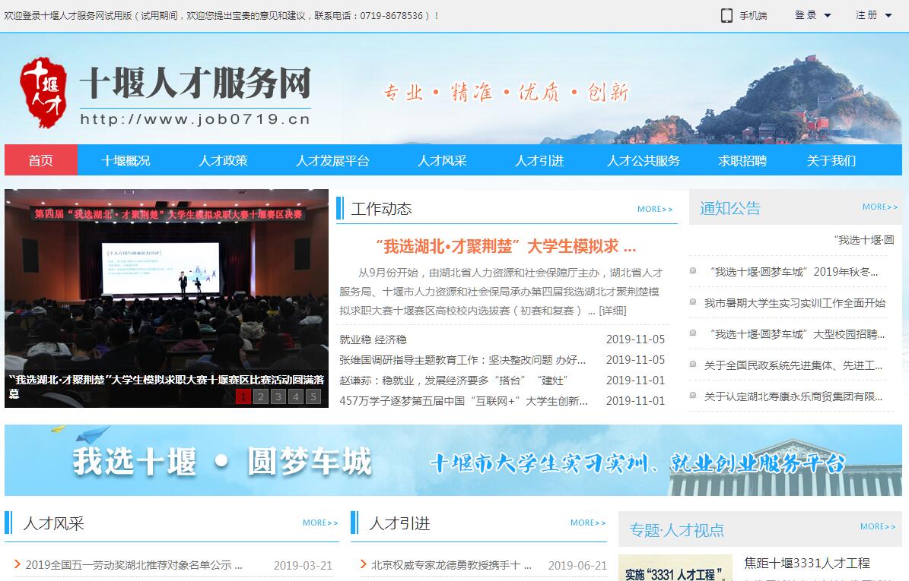Image resolution: width=909 pixels, height=581 pixels.
Task: Open MORE>> for 人才引进 section
Action: pos(588,523)
